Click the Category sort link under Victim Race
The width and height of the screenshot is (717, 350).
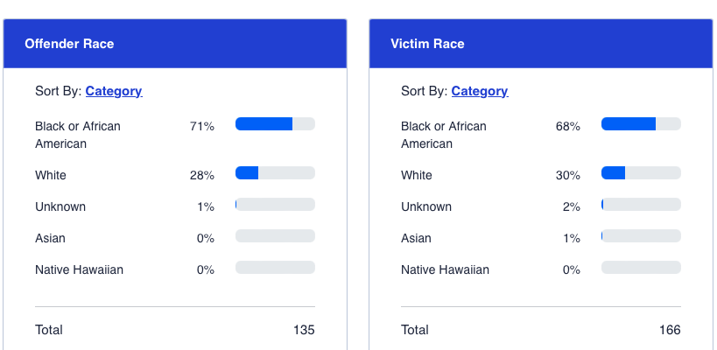pyautogui.click(x=480, y=91)
